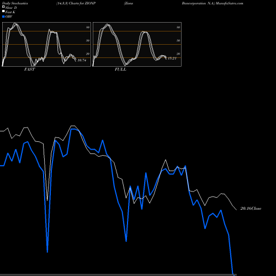Image resolution: width=276 pixels, height=276 pixels.
Task: Click the Fast K legend swatch
Action: pyautogui.click(x=3, y=12)
